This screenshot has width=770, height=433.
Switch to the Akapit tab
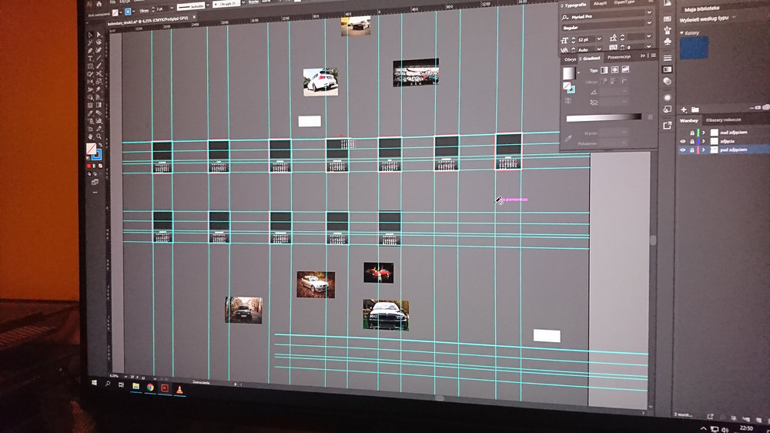[x=601, y=3]
